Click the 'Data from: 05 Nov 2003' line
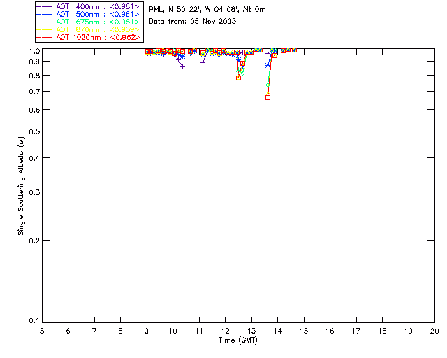The height and width of the screenshot is (358, 447). pos(193,22)
